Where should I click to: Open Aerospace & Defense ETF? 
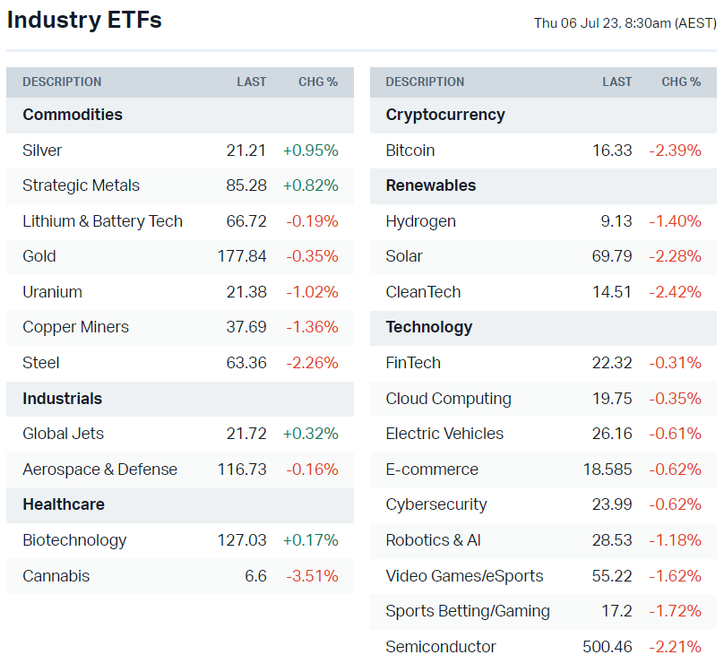[99, 470]
